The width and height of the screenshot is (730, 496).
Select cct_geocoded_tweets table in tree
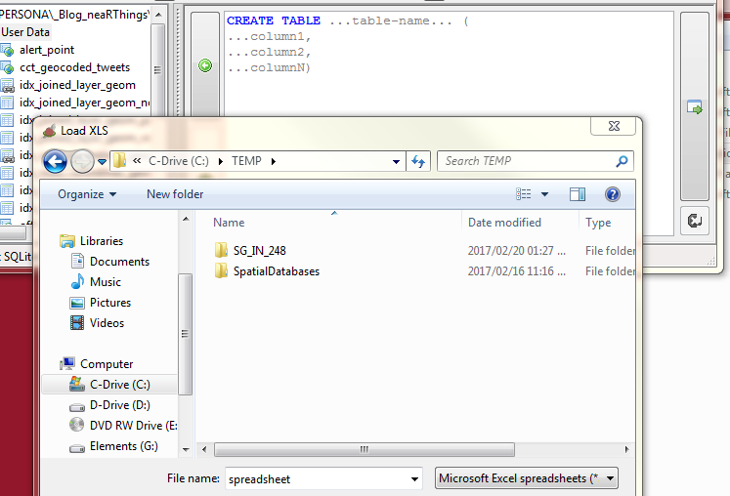pyautogui.click(x=74, y=67)
